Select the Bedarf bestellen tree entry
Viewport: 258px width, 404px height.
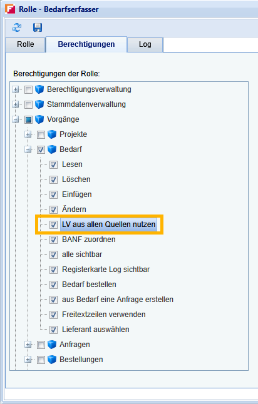coord(89,285)
